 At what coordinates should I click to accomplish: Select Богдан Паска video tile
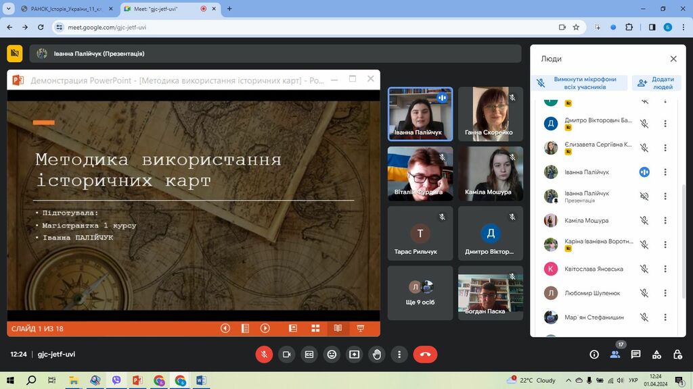click(491, 293)
